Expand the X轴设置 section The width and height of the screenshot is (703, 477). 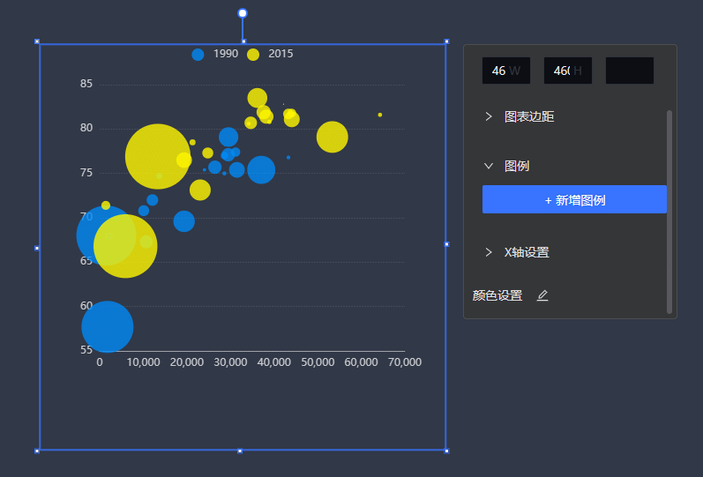[527, 252]
